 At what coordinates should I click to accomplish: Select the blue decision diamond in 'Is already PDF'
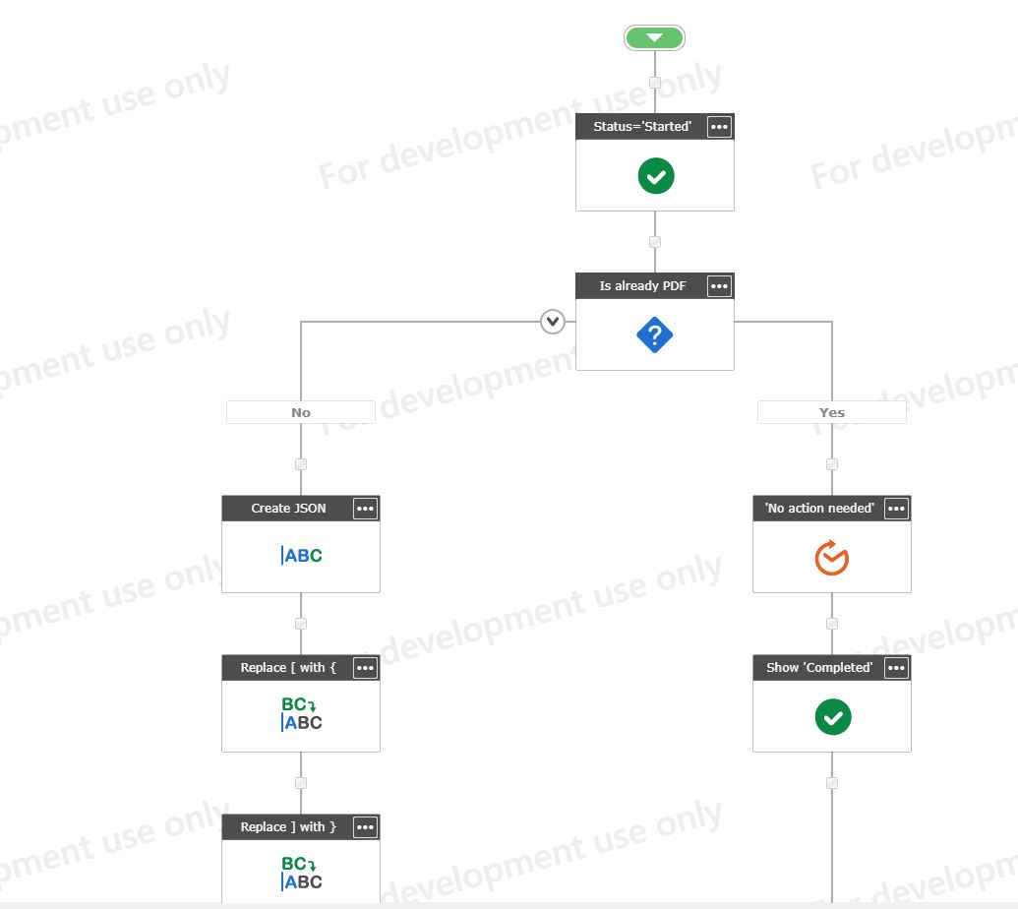(x=655, y=334)
